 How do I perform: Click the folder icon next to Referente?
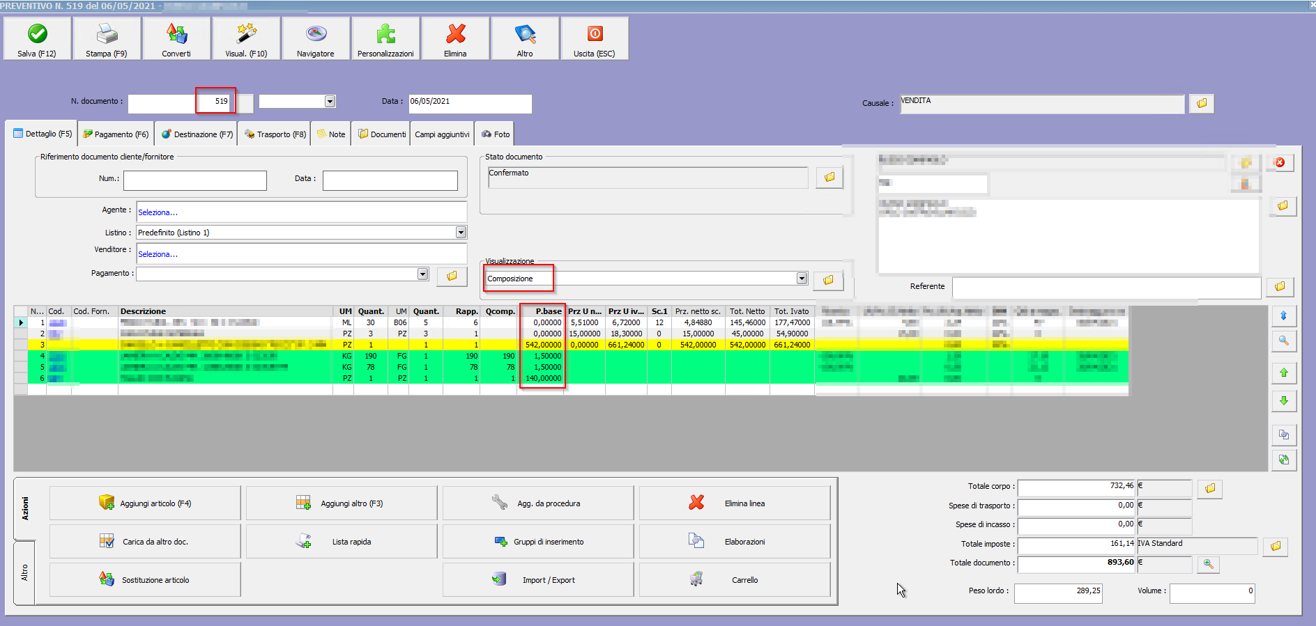pos(1280,286)
